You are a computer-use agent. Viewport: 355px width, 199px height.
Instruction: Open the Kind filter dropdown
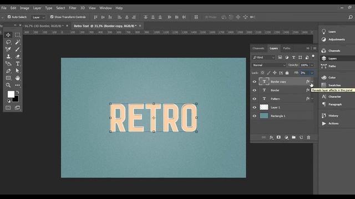[263, 57]
